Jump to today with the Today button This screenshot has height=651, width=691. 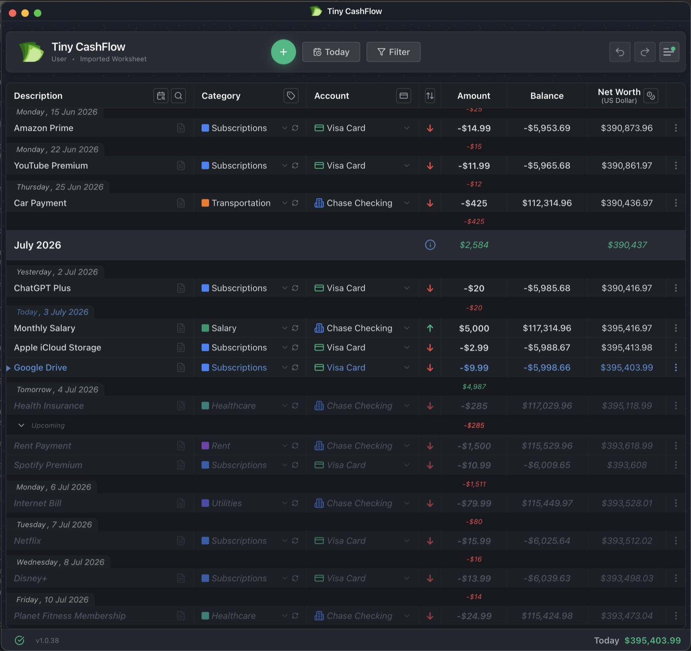click(331, 52)
